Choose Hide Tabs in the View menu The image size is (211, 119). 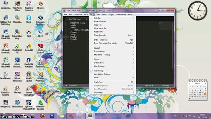pyautogui.click(x=112, y=25)
